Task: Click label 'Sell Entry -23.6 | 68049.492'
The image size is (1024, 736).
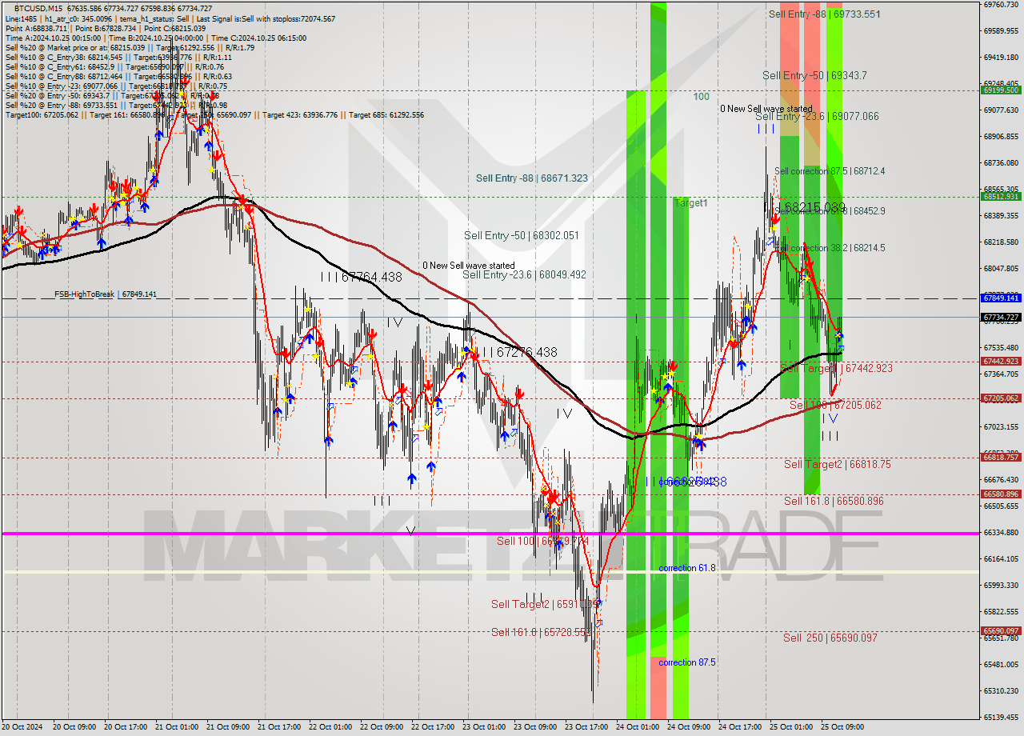Action: click(524, 274)
